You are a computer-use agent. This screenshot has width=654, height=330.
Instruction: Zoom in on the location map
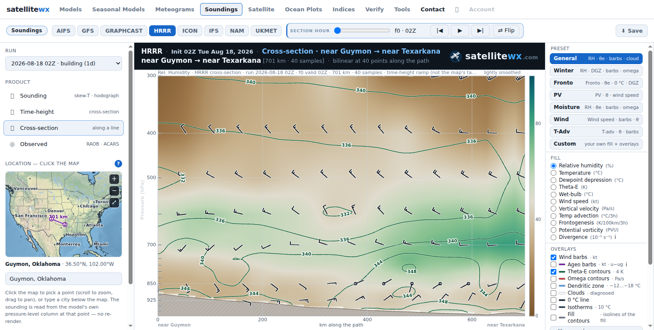tap(114, 179)
